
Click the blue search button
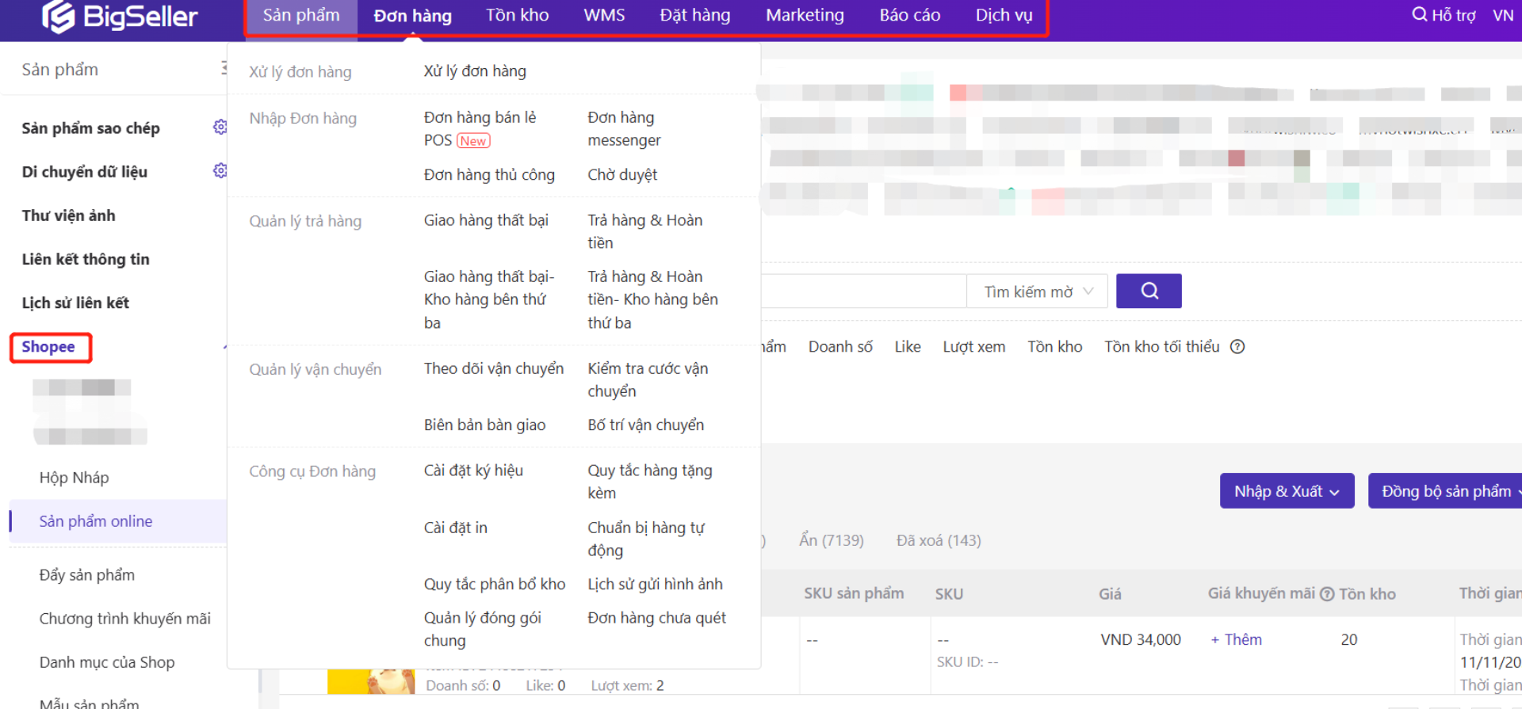(1149, 291)
